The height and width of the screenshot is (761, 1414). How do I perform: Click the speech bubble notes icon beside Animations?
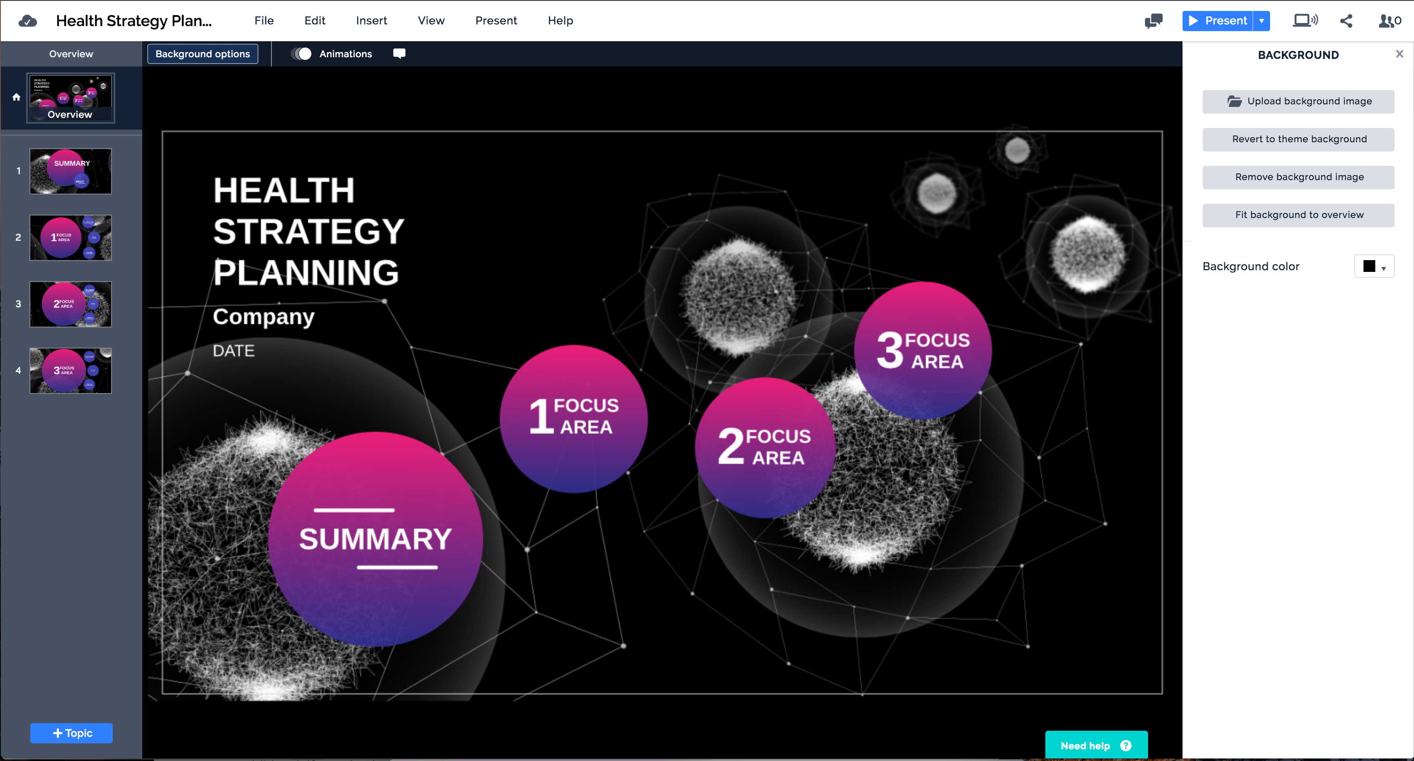(x=399, y=53)
